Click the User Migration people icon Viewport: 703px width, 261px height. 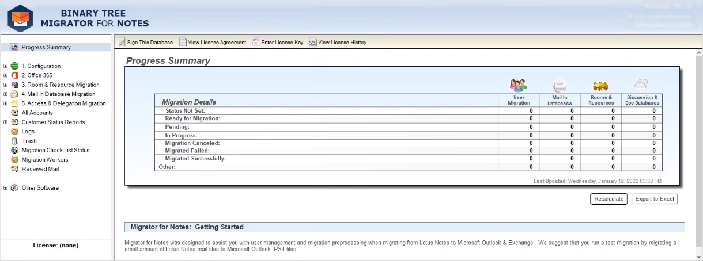pos(519,86)
